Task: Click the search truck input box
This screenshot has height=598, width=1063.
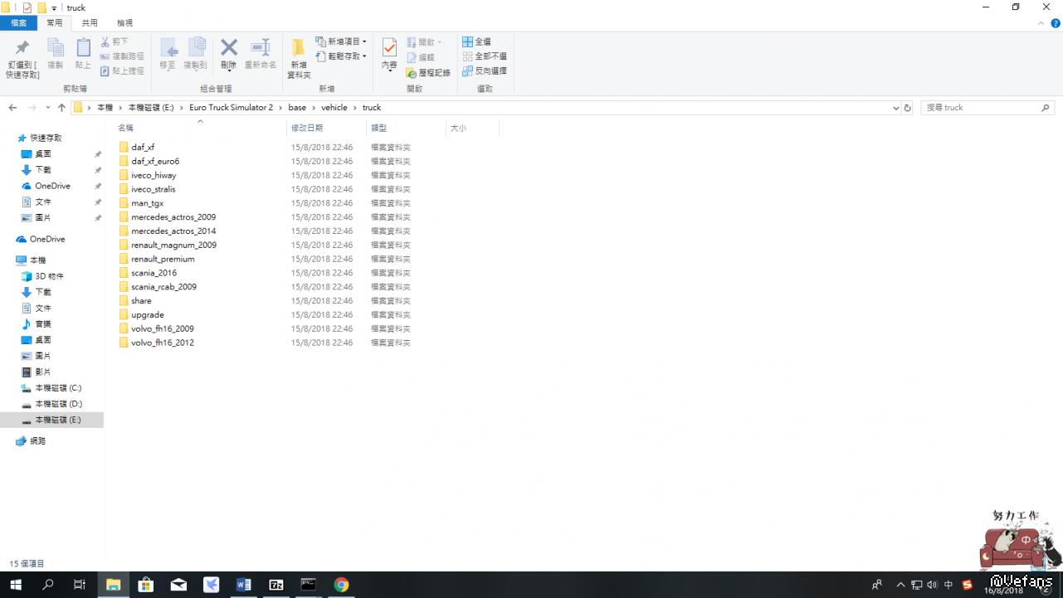Action: pos(982,108)
